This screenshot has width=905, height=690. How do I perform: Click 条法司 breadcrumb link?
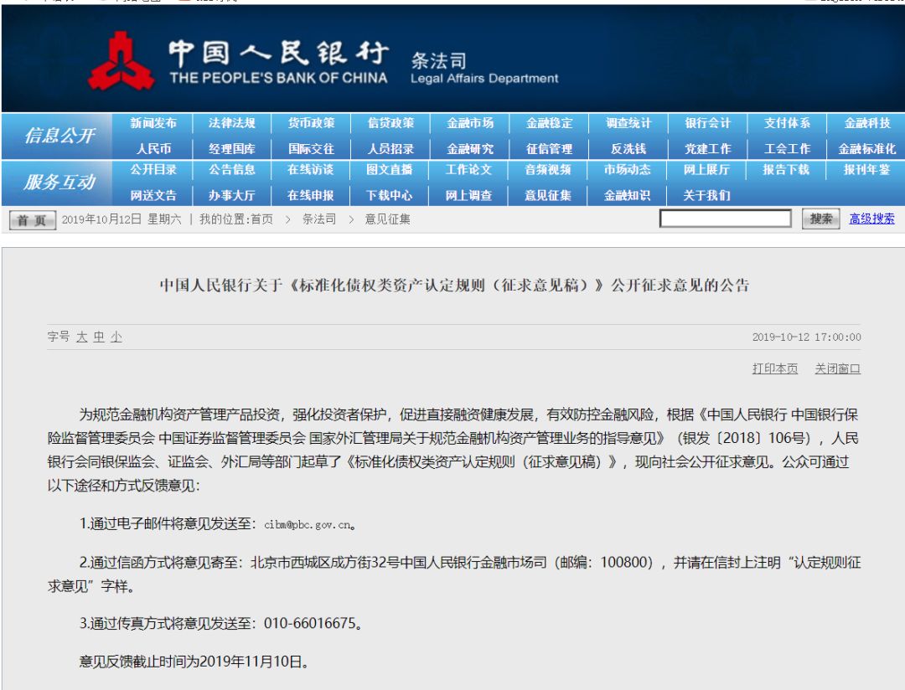[x=319, y=219]
